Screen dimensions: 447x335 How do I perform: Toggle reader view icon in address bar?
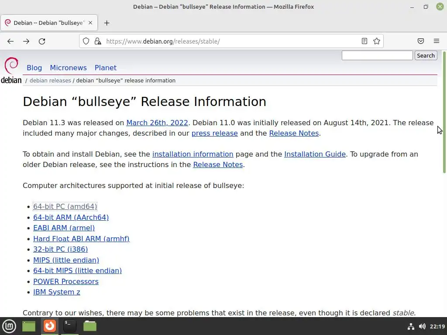364,41
